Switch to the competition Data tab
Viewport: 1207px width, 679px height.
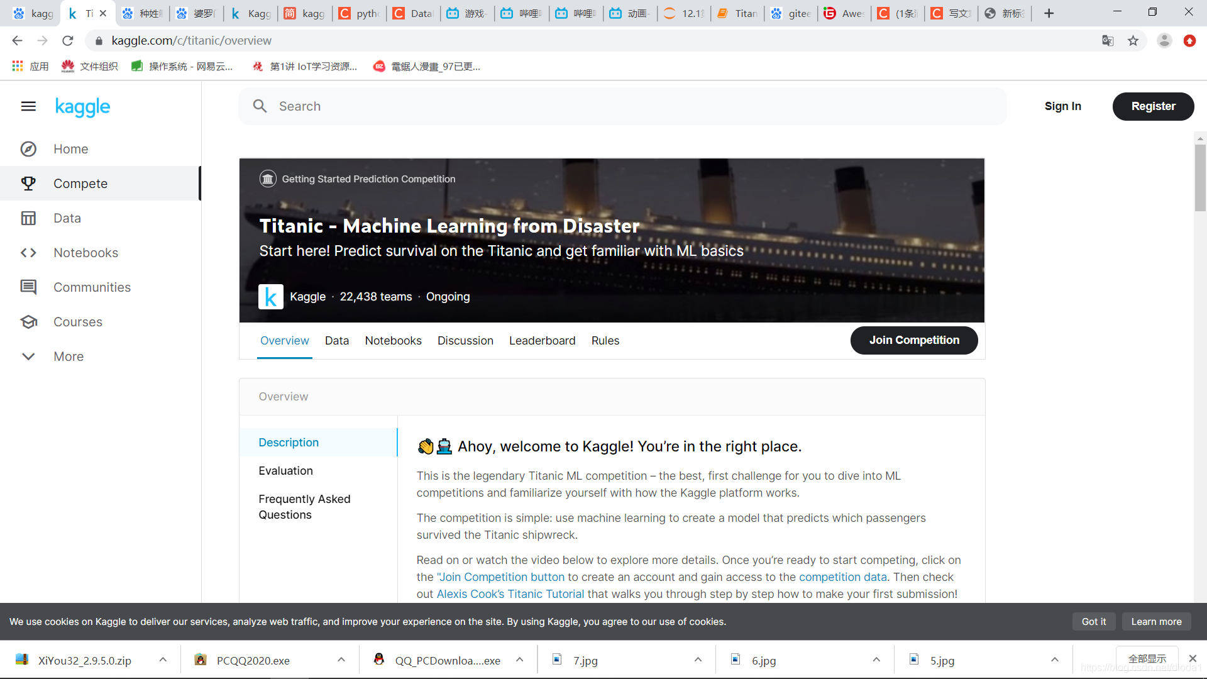pyautogui.click(x=337, y=341)
